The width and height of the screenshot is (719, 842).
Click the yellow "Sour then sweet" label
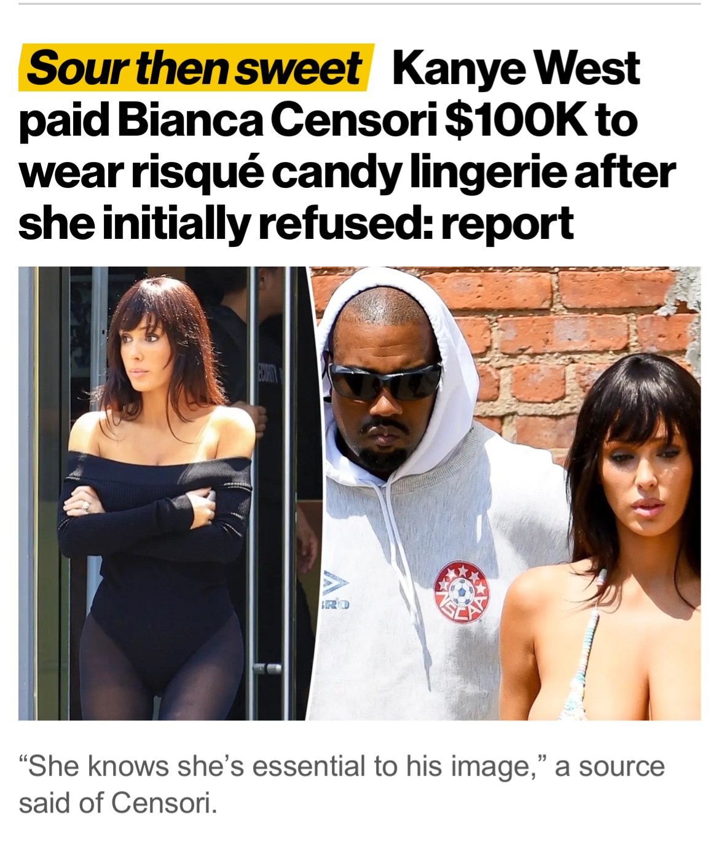195,68
